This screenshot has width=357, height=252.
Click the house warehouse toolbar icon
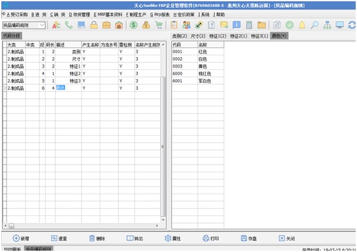[119, 25]
